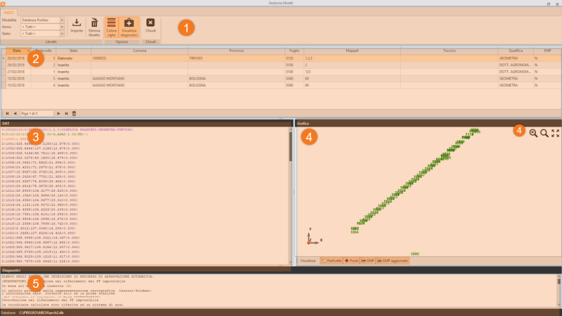Toggle Visualizza diagnostici option
The height and width of the screenshot is (316, 562).
coord(129,27)
